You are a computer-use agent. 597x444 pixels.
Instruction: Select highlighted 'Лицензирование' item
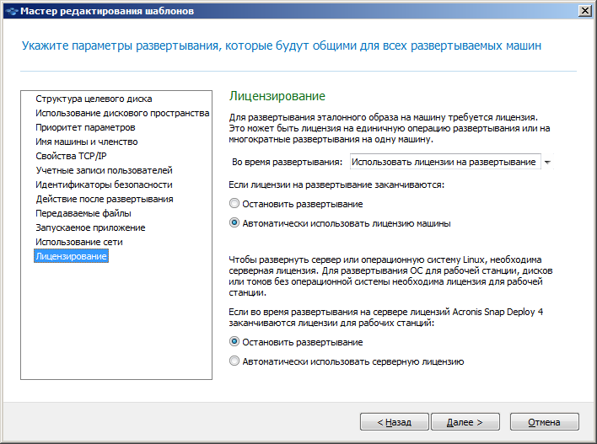click(71, 256)
